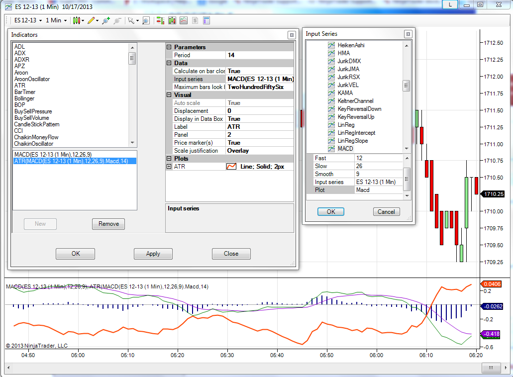
Task: Select Bollinger in the indicators list
Action: pyautogui.click(x=24, y=98)
